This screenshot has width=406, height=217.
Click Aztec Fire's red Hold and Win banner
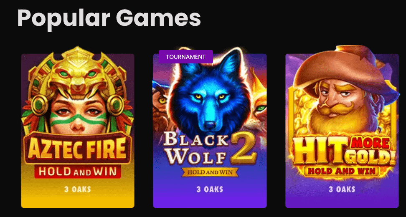78,172
